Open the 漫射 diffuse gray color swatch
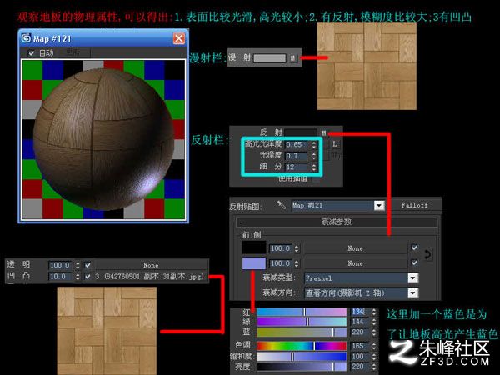500x375 pixels. [270, 58]
